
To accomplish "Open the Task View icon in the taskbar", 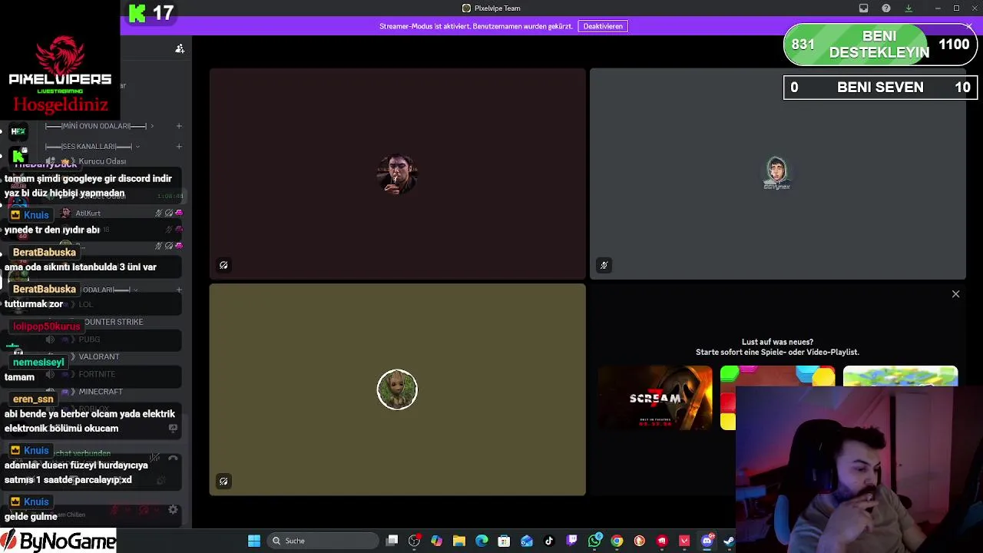I will coord(392,541).
